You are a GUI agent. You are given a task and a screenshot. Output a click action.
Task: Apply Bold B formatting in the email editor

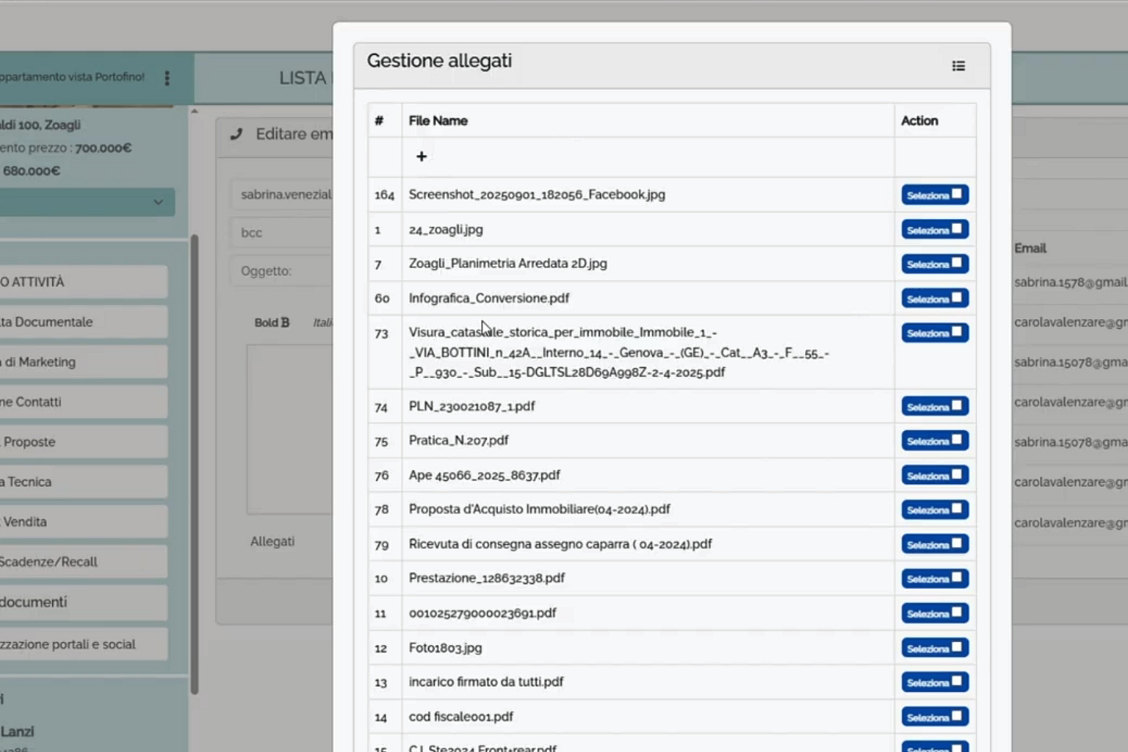pos(272,322)
